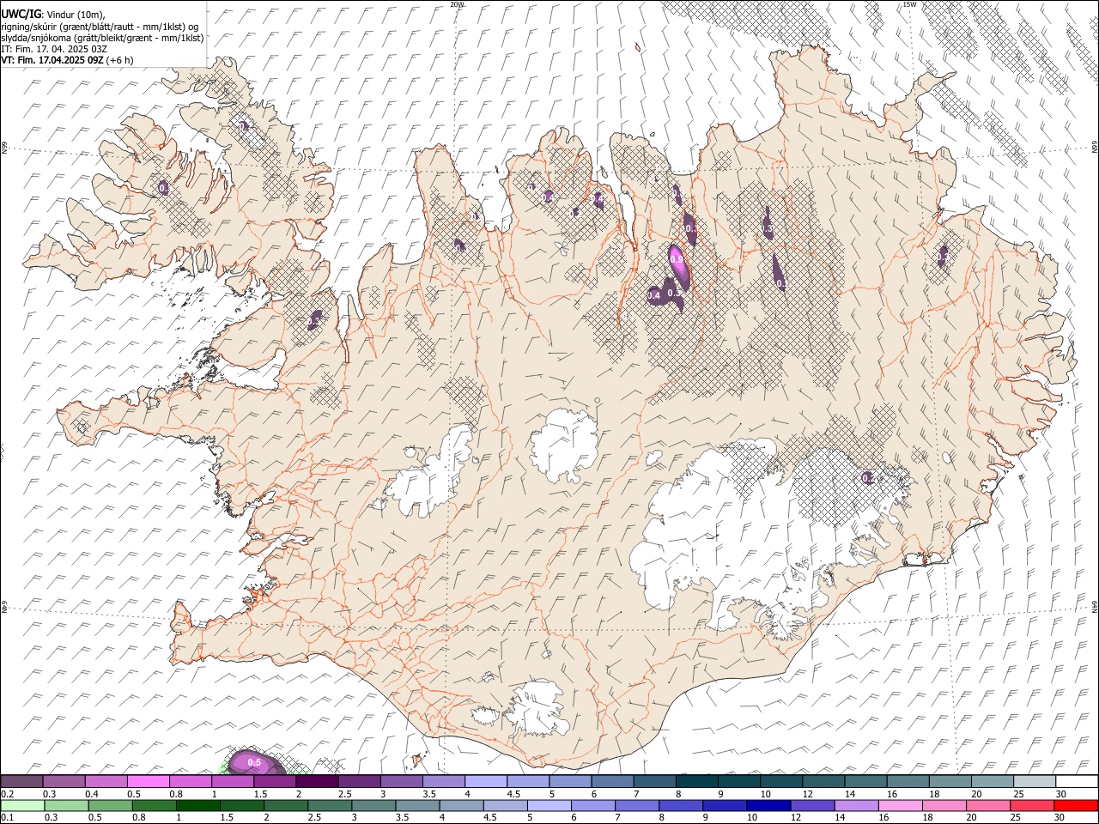Image resolution: width=1099 pixels, height=824 pixels.
Task: Click the navy blue lower swatch between 10 and 12
Action: click(x=768, y=805)
